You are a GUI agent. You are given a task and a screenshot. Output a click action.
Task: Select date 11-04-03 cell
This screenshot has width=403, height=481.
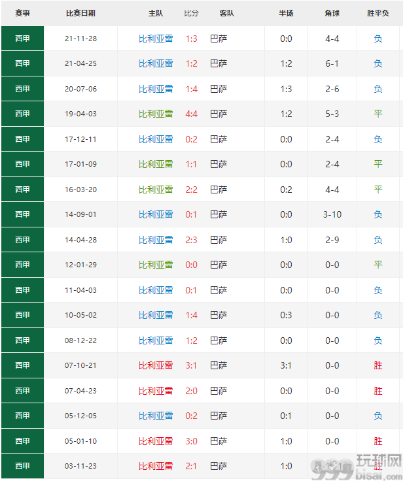[80, 290]
